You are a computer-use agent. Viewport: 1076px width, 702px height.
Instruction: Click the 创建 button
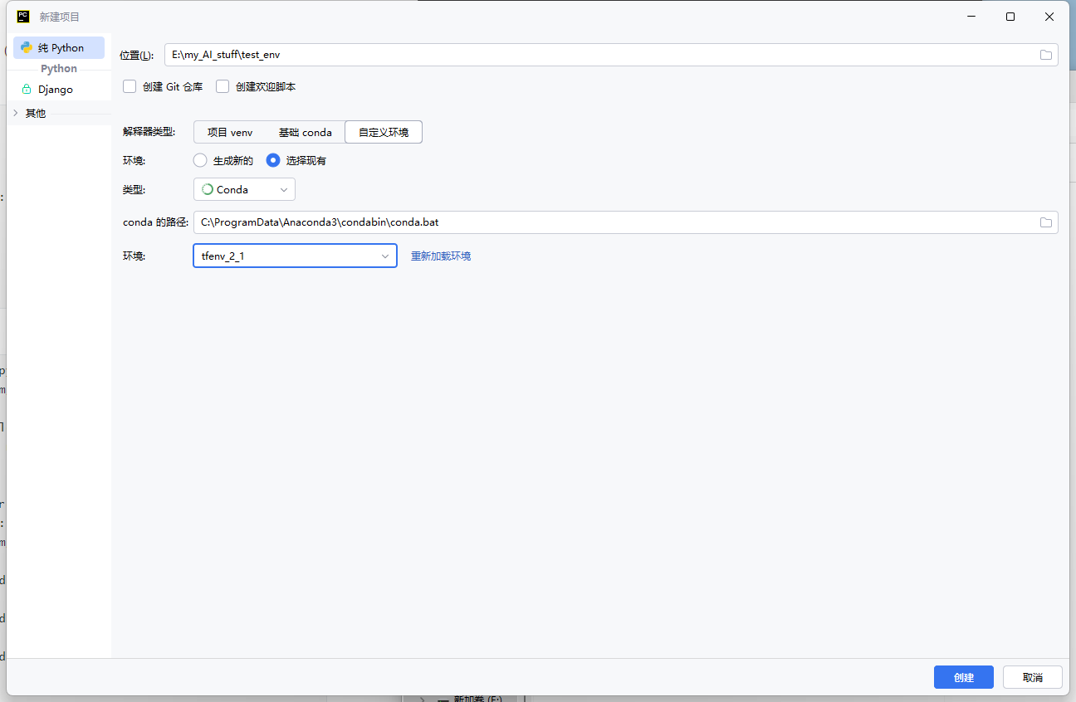[x=964, y=677]
